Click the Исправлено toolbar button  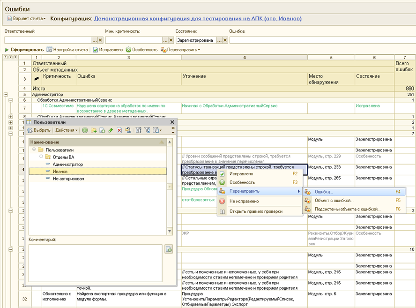click(108, 50)
